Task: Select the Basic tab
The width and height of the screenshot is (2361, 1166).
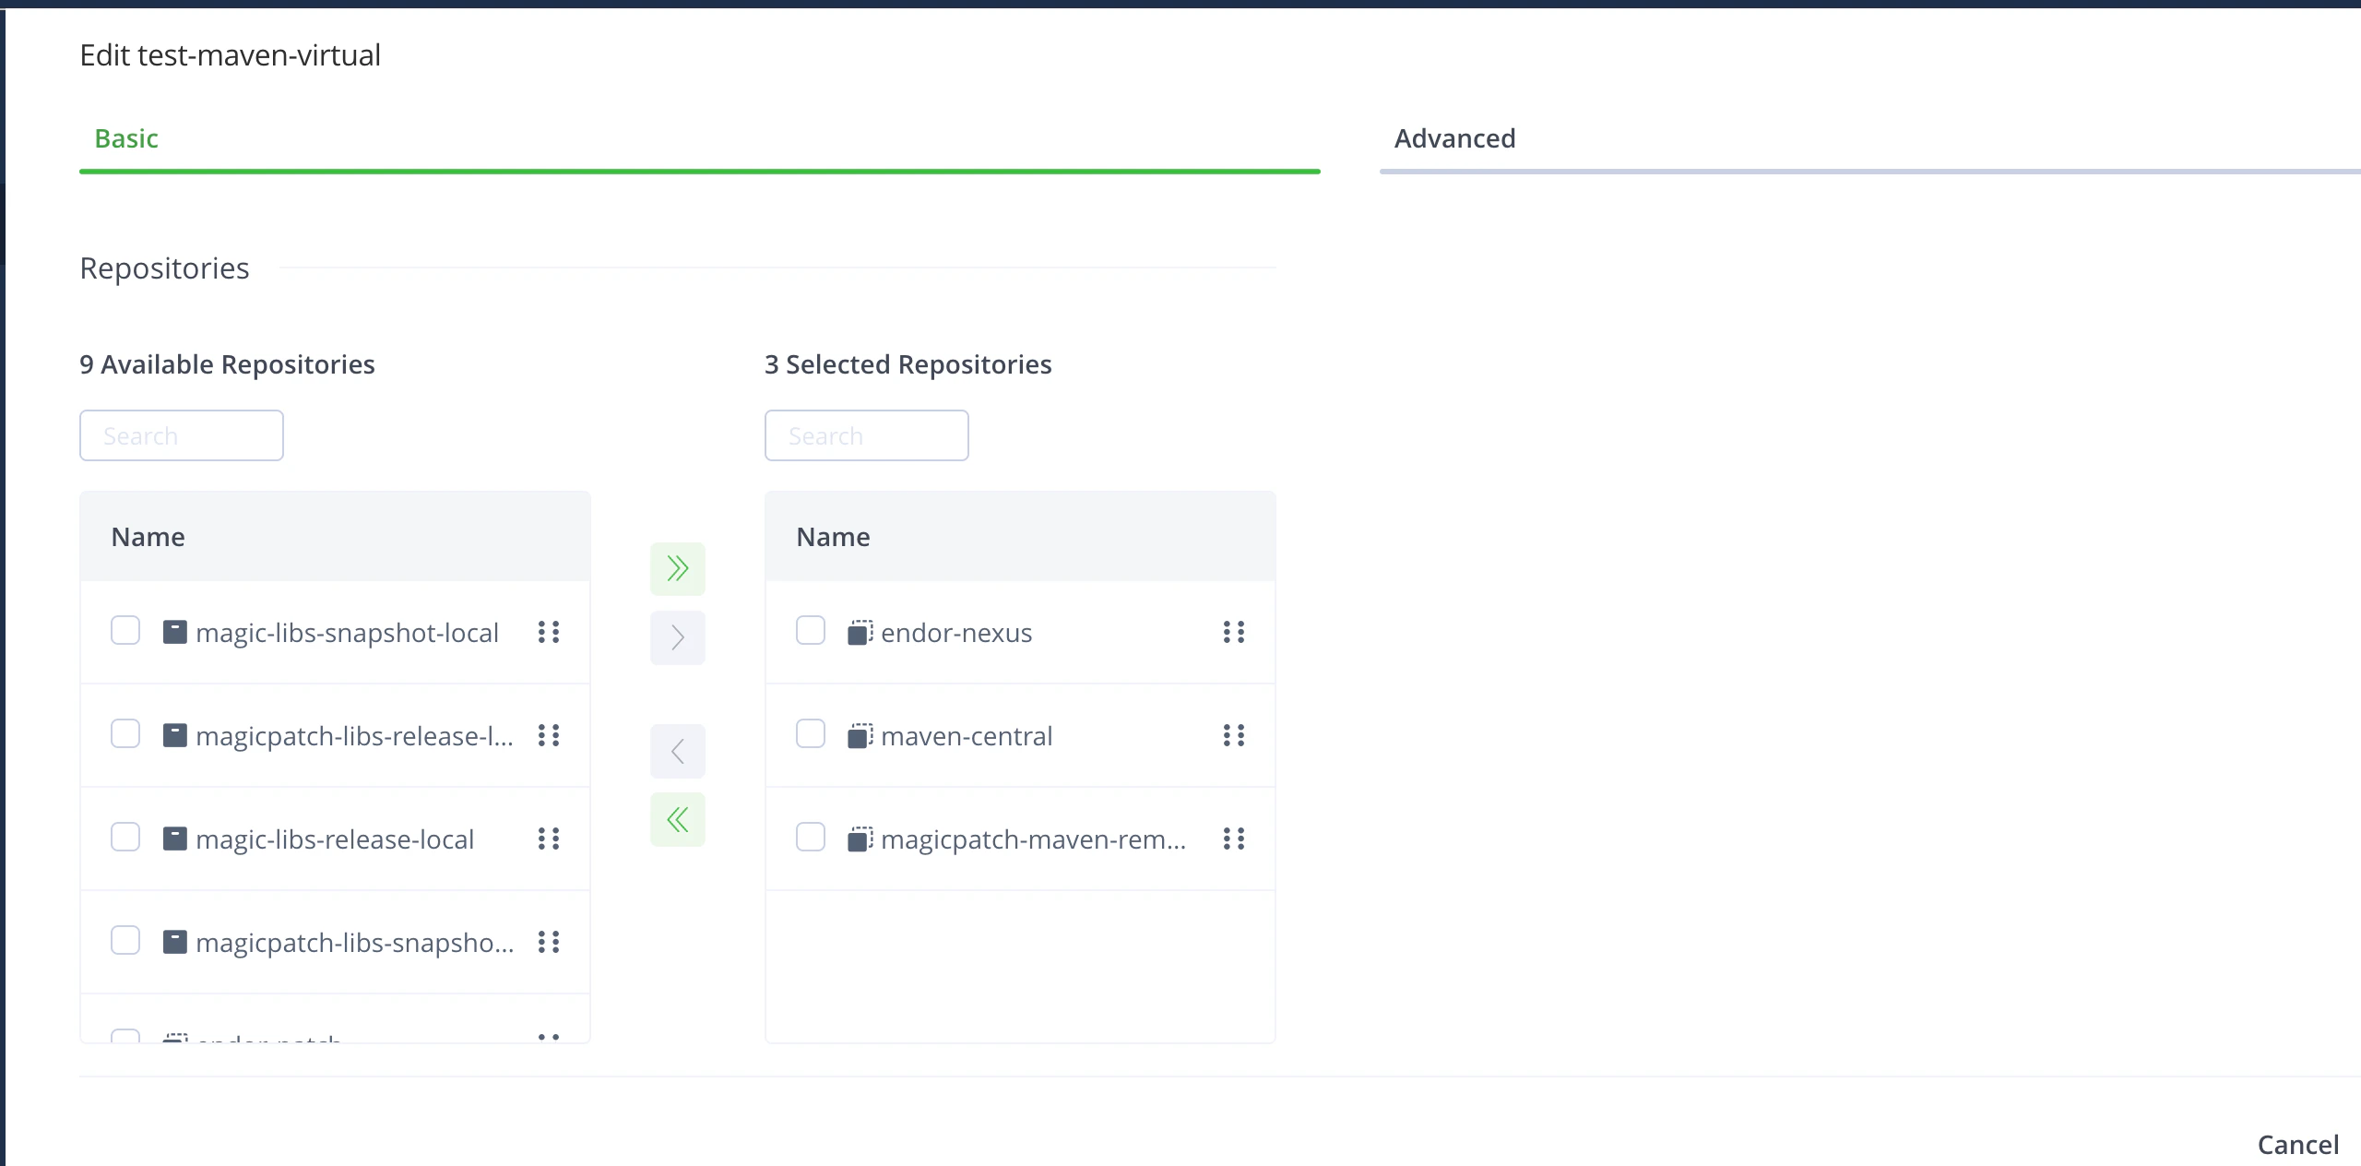Action: coord(126,138)
